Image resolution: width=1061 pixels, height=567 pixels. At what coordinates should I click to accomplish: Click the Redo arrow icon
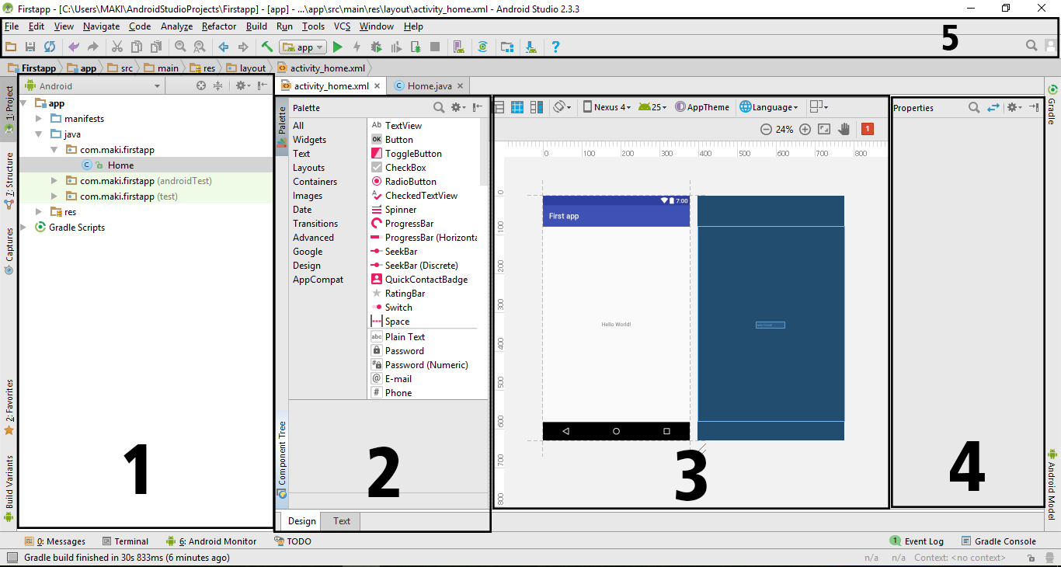click(x=93, y=47)
